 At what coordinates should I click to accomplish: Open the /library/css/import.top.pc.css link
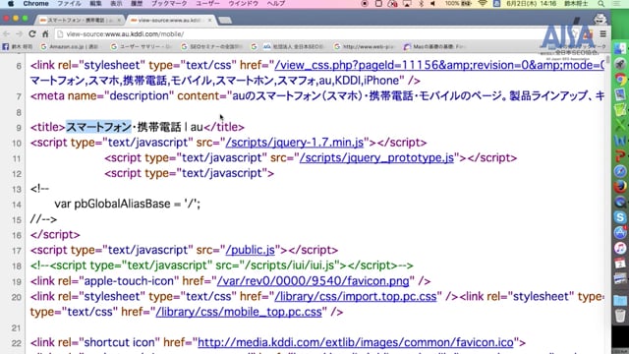pyautogui.click(x=356, y=297)
